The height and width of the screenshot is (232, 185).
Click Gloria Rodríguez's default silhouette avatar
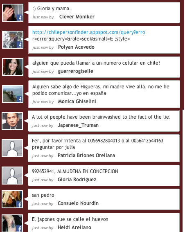(x=12, y=176)
